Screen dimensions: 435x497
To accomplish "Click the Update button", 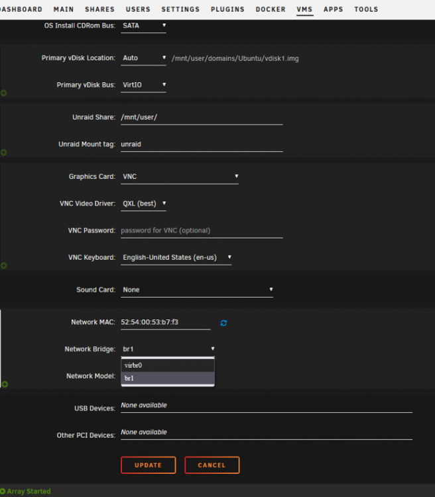I will [148, 465].
